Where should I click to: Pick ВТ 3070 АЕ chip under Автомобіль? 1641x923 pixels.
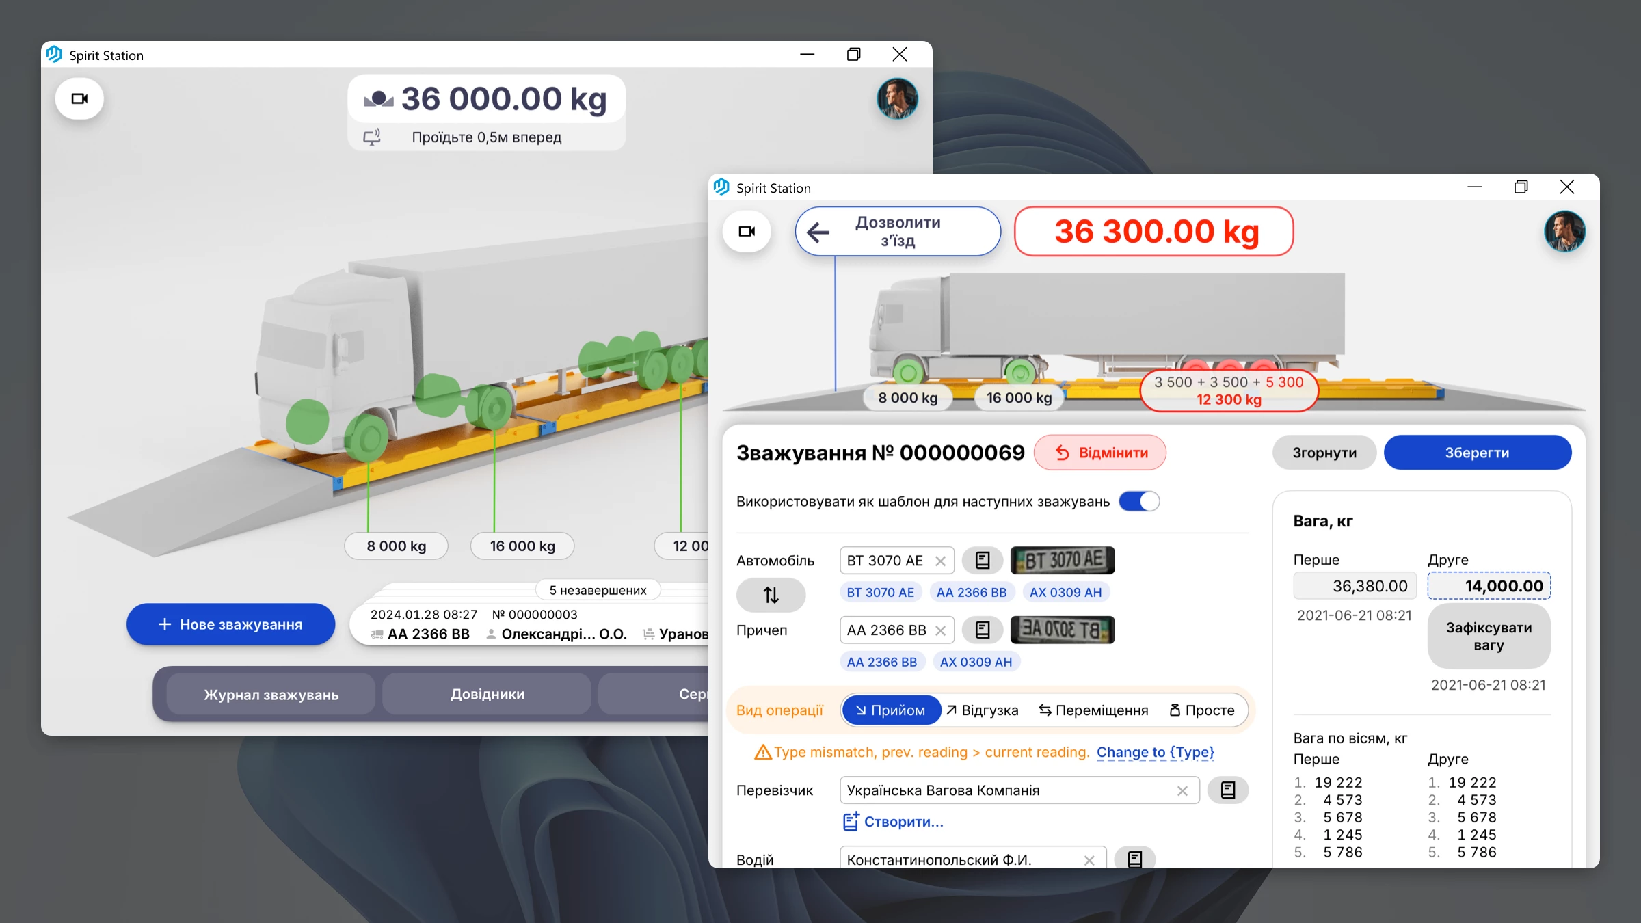(880, 592)
